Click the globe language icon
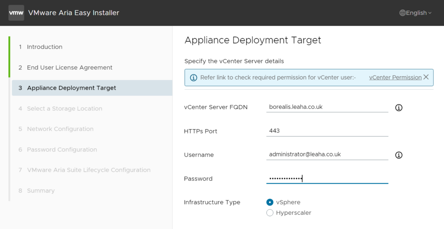The width and height of the screenshot is (444, 229). pos(402,13)
